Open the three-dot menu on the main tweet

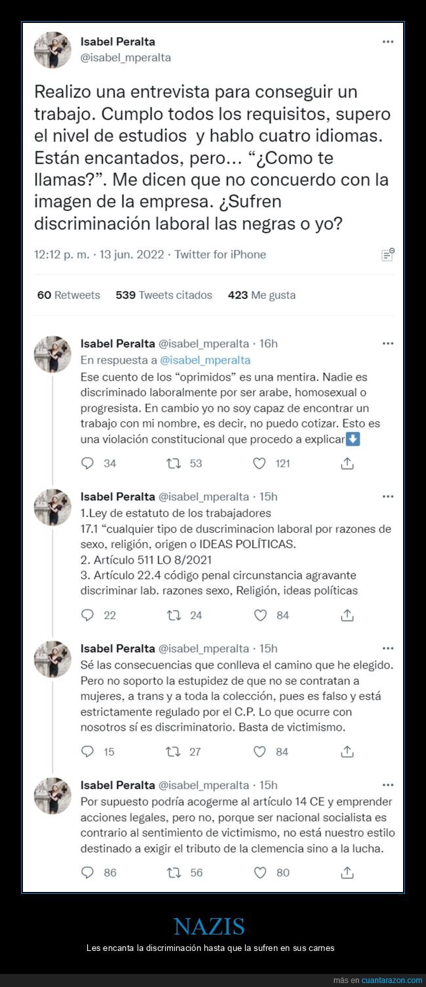(x=389, y=41)
